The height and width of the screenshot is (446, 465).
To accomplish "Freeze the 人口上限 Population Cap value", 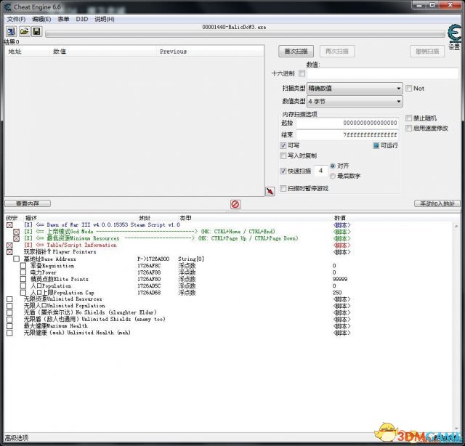I will click(23, 293).
